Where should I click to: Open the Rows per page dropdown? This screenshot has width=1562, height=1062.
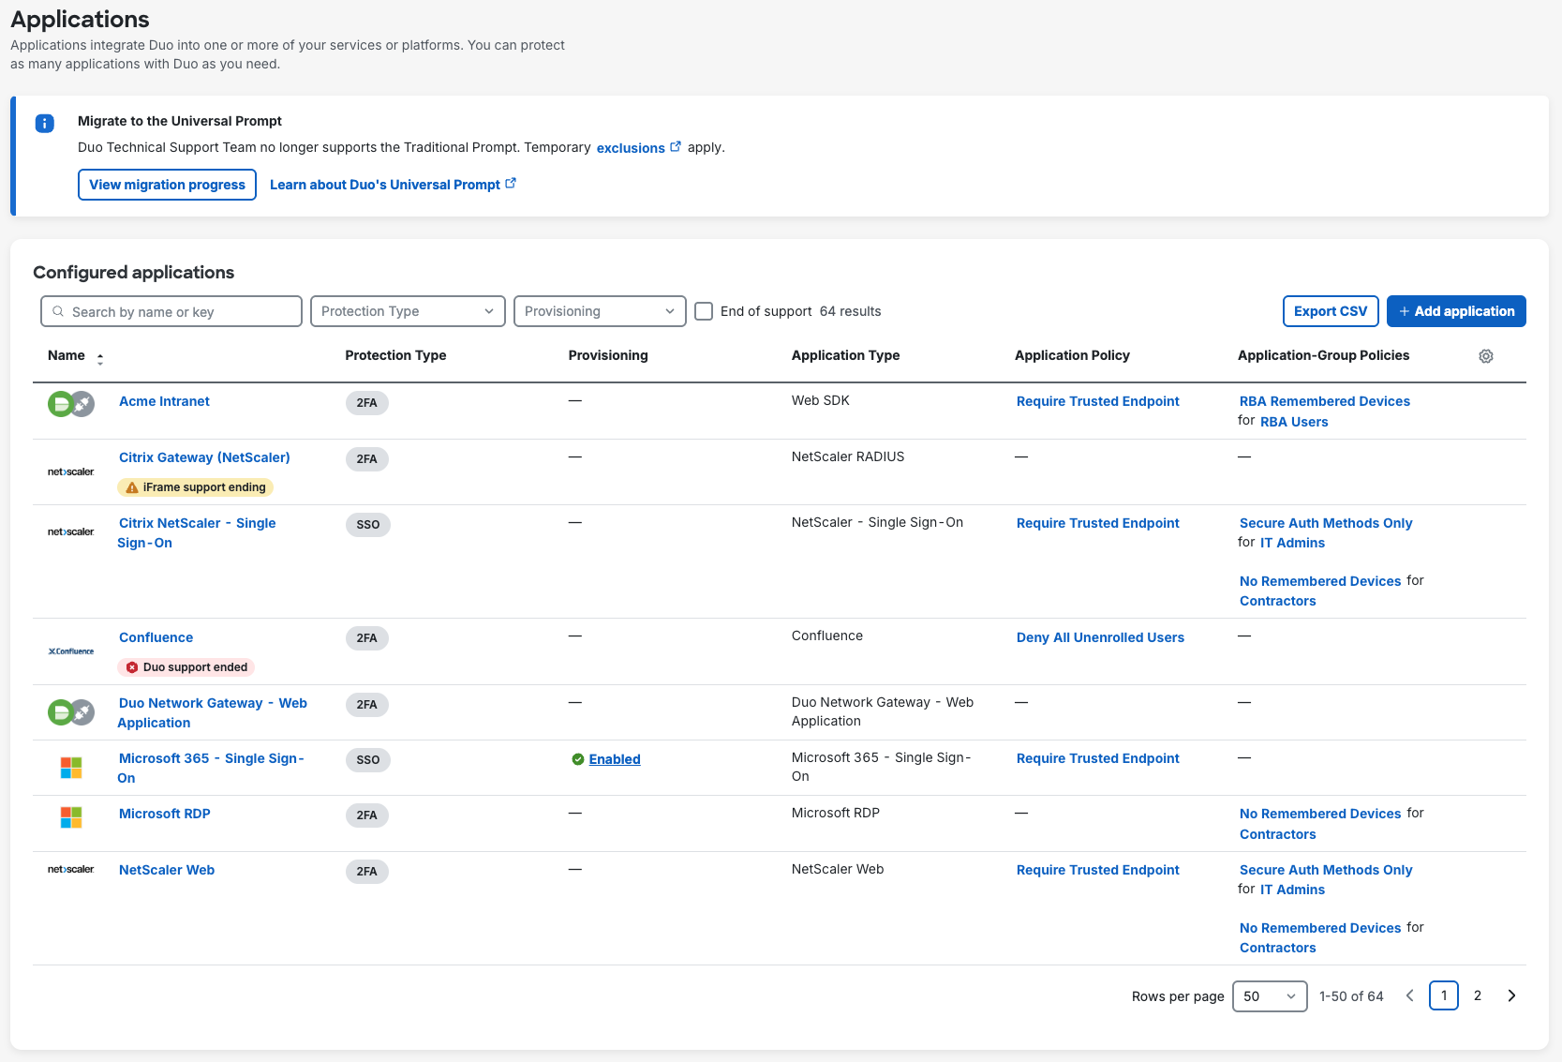click(1269, 996)
